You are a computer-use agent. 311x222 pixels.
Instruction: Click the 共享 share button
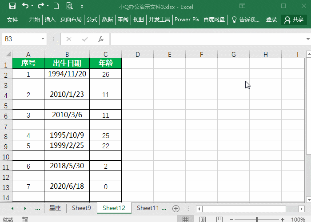[294, 20]
